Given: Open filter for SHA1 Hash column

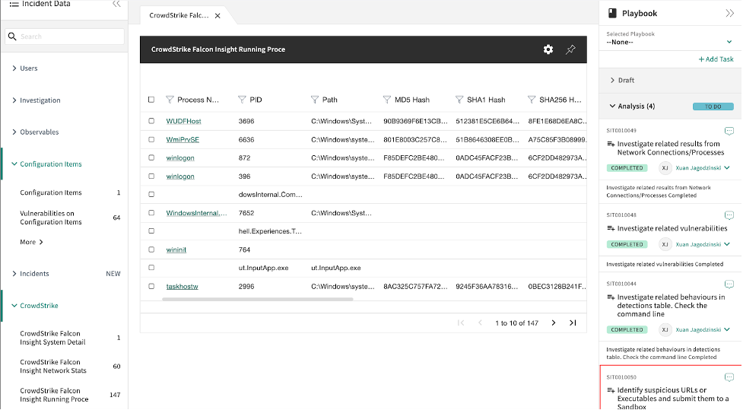Looking at the screenshot, I should pos(459,100).
